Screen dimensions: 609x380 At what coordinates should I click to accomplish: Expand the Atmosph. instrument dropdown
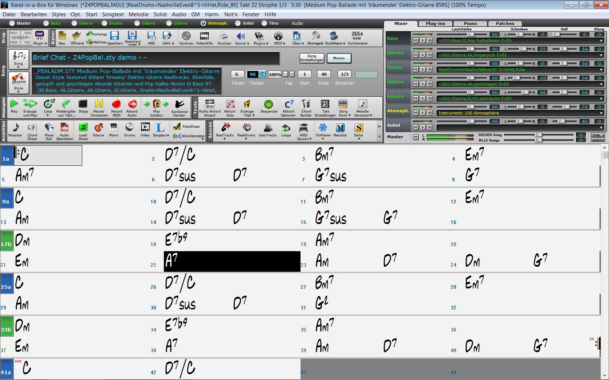[x=601, y=113]
